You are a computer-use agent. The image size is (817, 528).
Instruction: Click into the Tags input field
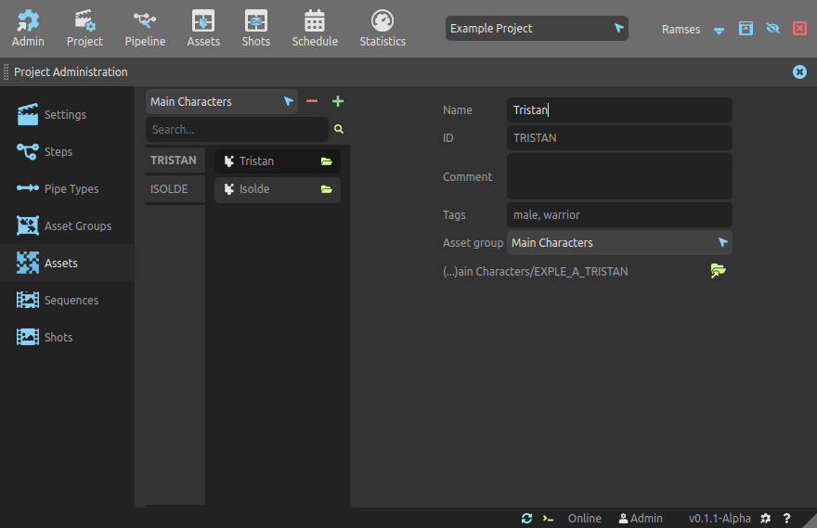tap(619, 215)
